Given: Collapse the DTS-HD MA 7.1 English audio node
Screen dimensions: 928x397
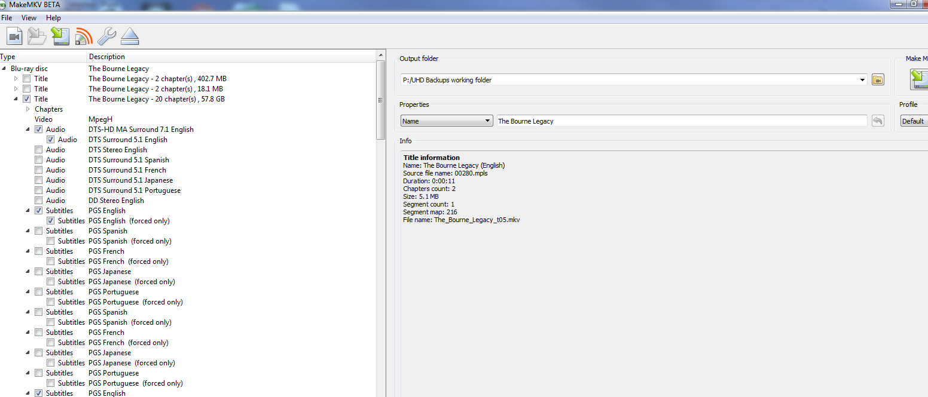Looking at the screenshot, I should coord(28,130).
